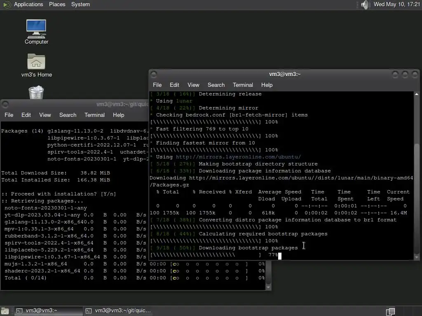Image resolution: width=422 pixels, height=316 pixels.
Task: Click the shaderc-2023.2-1-x86_64 download row
Action: pos(135,271)
